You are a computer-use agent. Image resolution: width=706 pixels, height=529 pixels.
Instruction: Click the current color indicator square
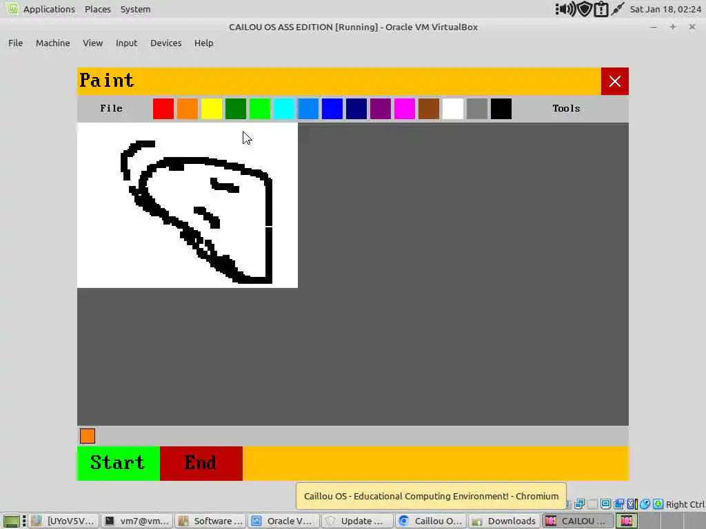[x=88, y=436]
